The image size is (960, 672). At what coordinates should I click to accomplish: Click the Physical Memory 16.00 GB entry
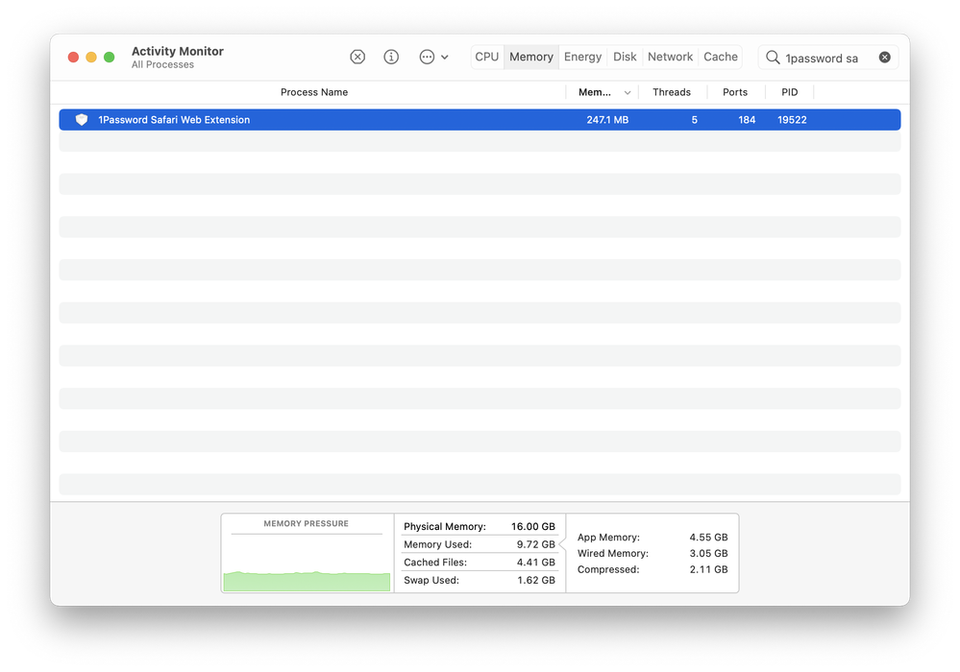coord(480,526)
